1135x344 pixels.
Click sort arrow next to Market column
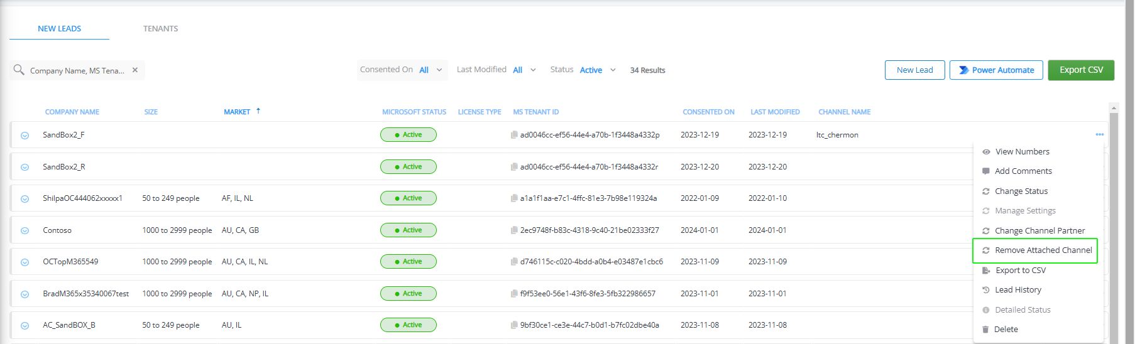[x=258, y=111]
